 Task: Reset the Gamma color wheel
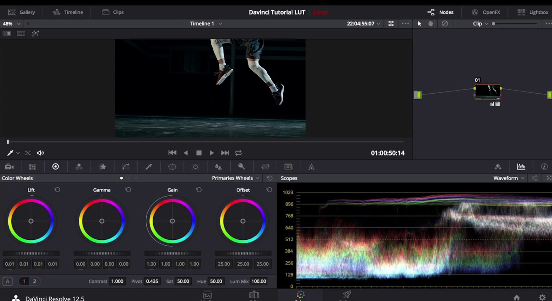[128, 190]
